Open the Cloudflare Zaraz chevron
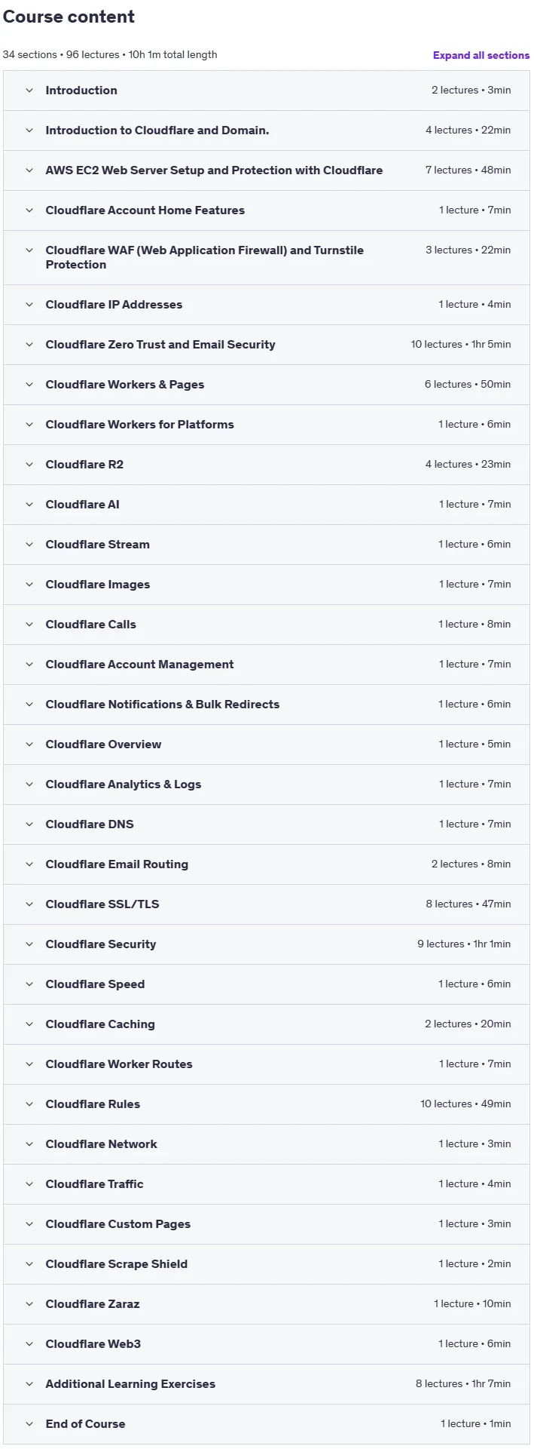 [x=29, y=1304]
